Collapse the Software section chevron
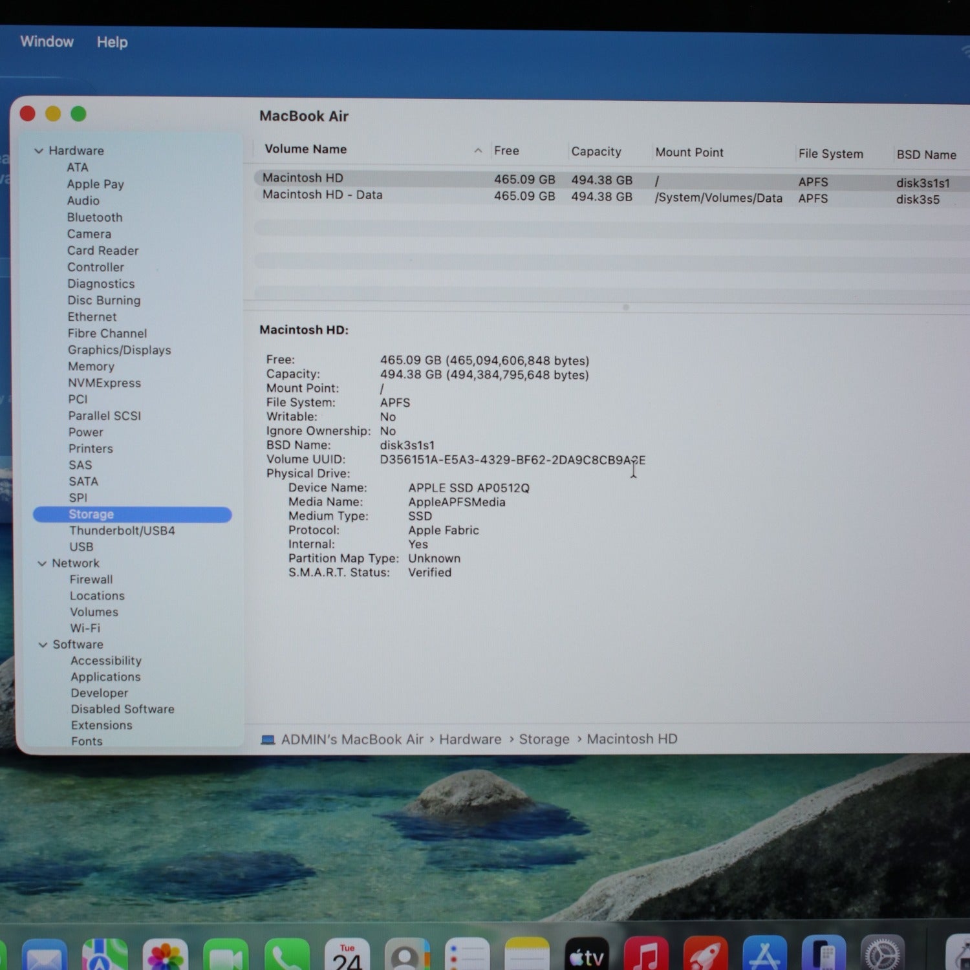Screen dimensions: 970x970 click(43, 645)
